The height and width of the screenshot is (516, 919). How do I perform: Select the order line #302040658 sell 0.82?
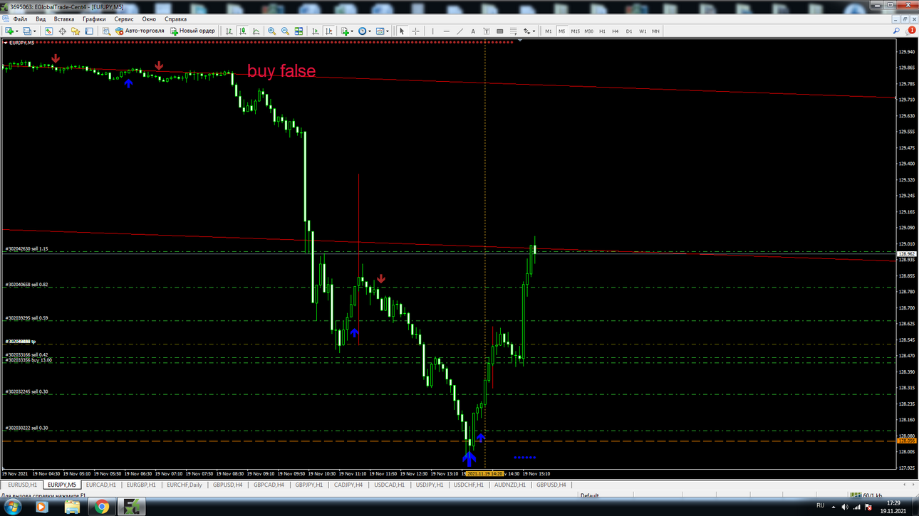pos(27,285)
